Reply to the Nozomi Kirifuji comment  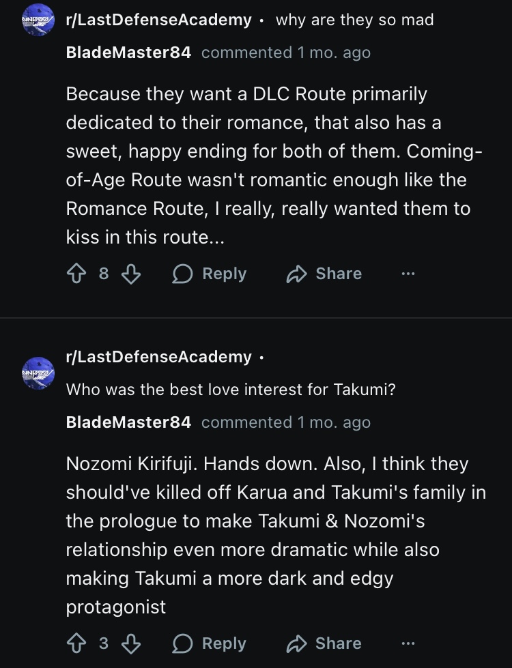pos(210,643)
